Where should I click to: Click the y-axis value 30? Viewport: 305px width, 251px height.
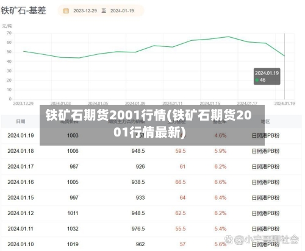tap(9, 71)
